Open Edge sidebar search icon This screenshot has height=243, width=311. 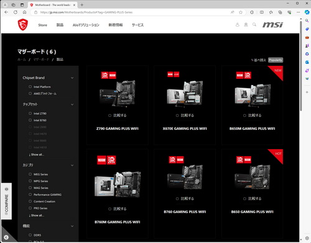(307, 21)
